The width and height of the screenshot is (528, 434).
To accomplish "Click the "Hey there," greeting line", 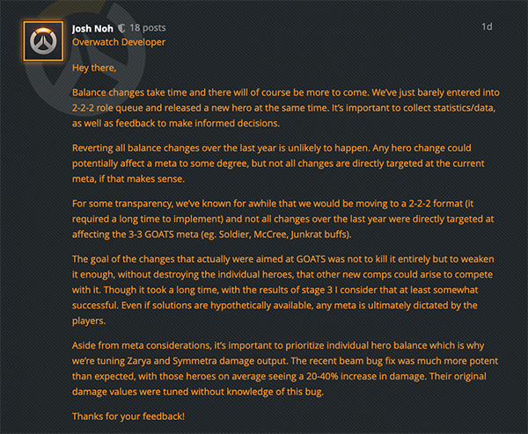I will (92, 67).
